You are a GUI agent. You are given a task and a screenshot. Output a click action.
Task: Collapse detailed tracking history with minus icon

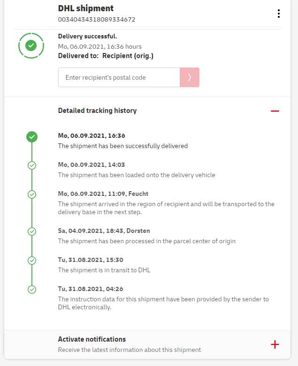pyautogui.click(x=275, y=111)
